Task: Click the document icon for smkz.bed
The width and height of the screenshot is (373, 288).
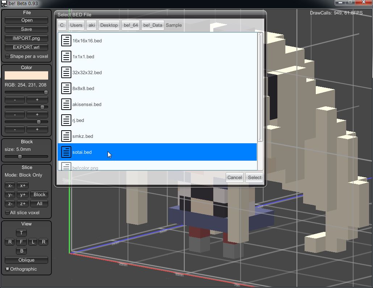Action: point(66,136)
